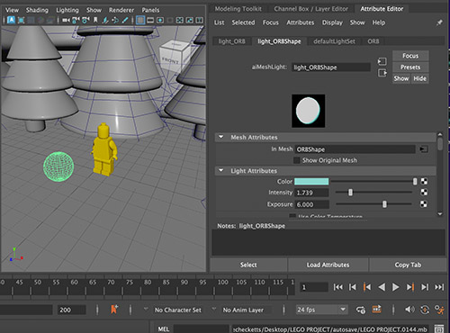Click the Focus button

pos(410,56)
